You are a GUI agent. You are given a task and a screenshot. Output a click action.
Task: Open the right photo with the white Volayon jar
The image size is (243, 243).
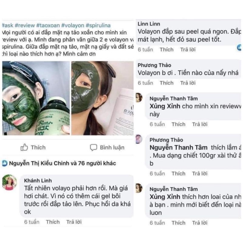[102, 98]
